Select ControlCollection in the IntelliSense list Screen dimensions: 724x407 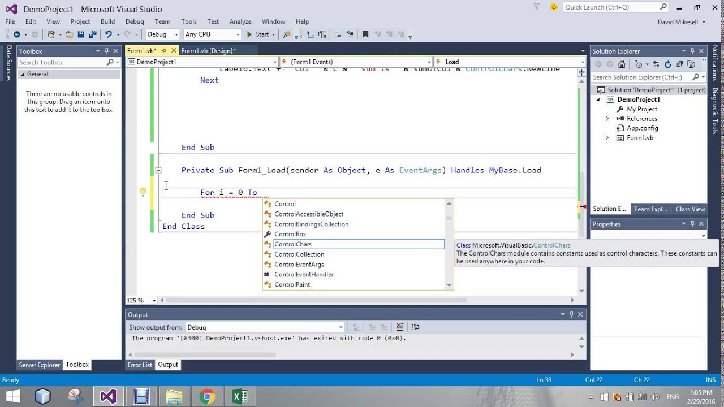pyautogui.click(x=354, y=254)
